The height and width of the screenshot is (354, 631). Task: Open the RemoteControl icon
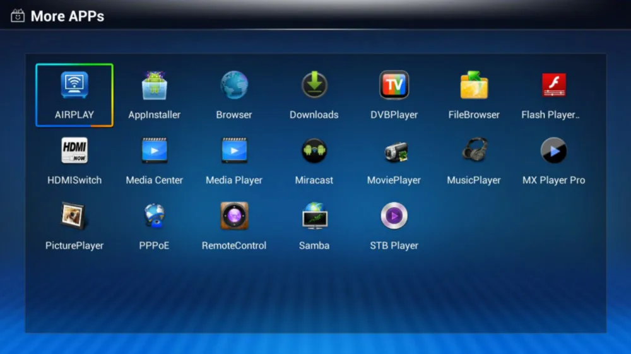point(234,216)
